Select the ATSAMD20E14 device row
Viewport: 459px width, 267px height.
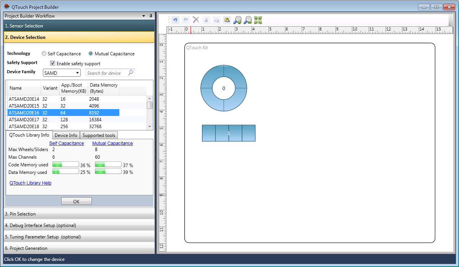63,99
